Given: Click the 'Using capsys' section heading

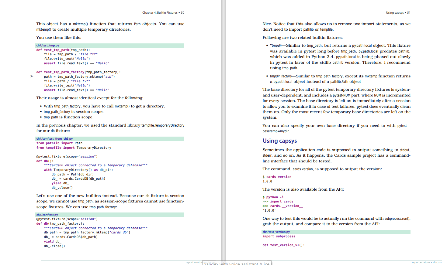Looking at the screenshot, I should tap(280, 141).
